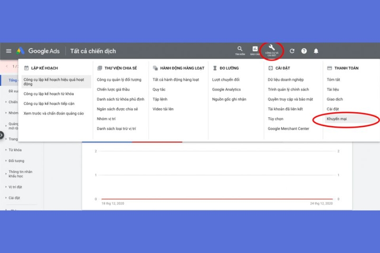Open the hamburger main menu

coord(9,51)
